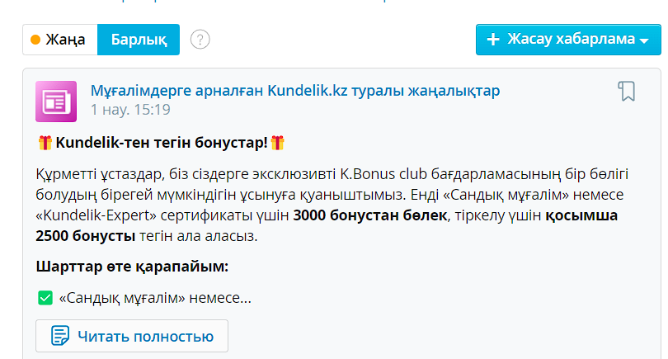
Task: Open the Мұғалімдерге арналған Kundelik.kz жаңалықтар link
Action: click(294, 91)
